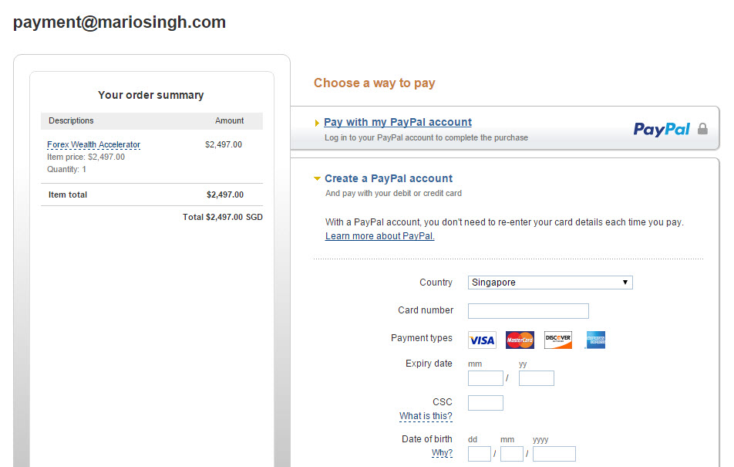Focus the CSC code field
The image size is (734, 467).
[486, 403]
